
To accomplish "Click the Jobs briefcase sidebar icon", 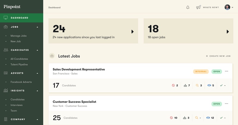I will coord(6,27).
